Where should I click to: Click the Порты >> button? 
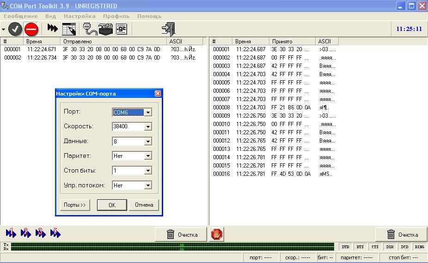pyautogui.click(x=75, y=205)
